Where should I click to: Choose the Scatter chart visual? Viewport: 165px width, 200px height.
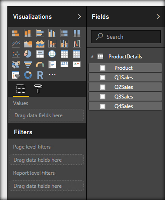pyautogui.click(x=16, y=54)
